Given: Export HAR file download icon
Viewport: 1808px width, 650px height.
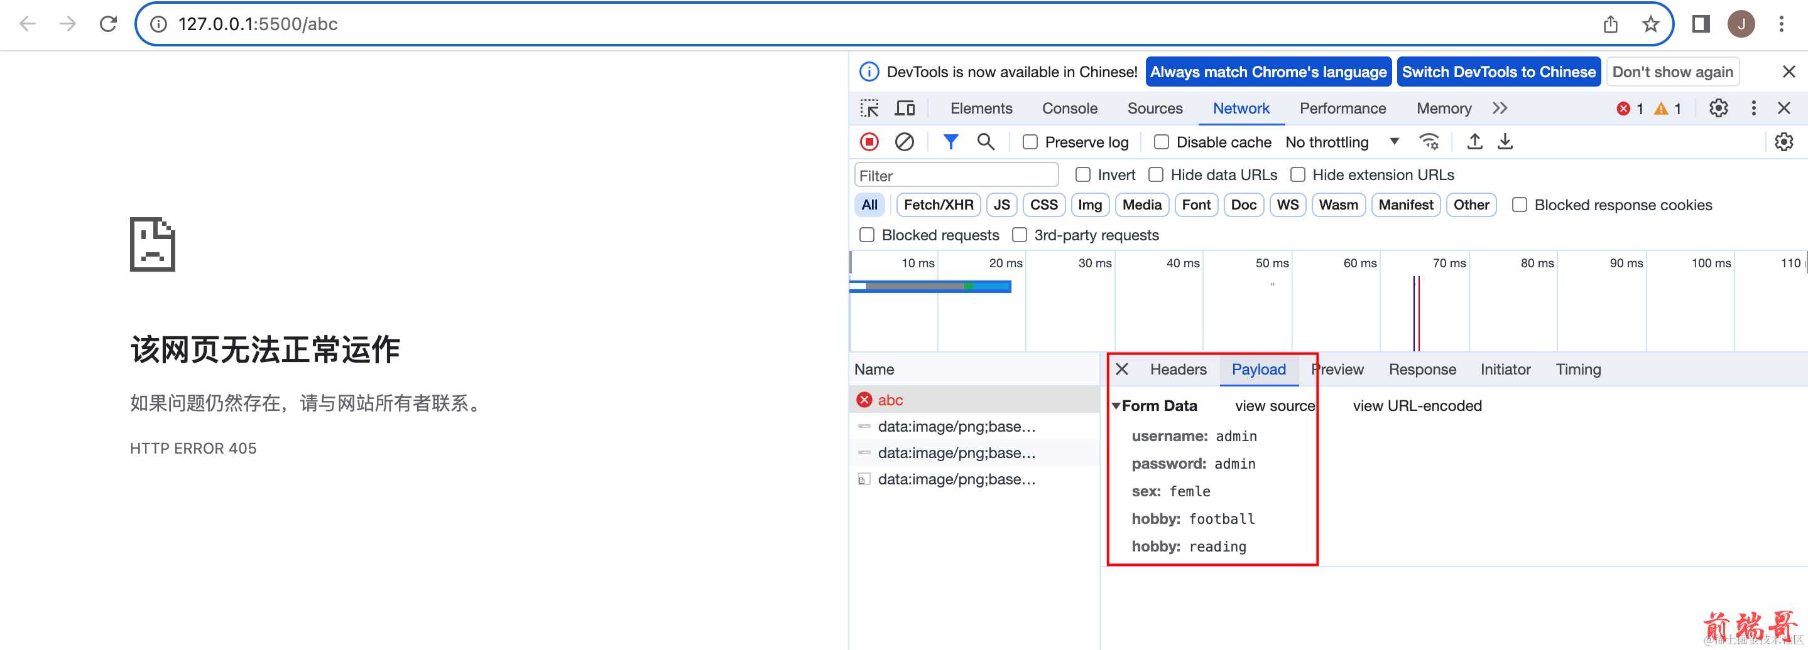Looking at the screenshot, I should click(x=1505, y=142).
